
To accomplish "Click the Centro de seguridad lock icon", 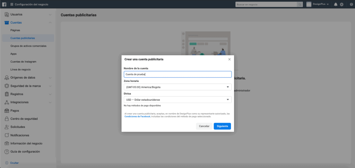I will [7, 119].
